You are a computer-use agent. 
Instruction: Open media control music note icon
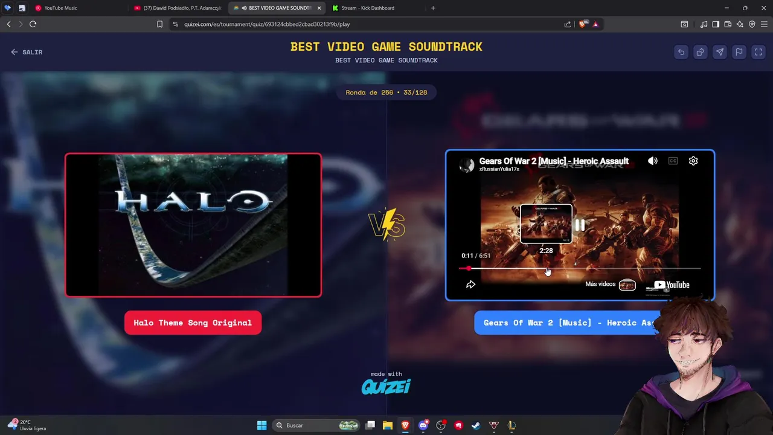click(704, 24)
